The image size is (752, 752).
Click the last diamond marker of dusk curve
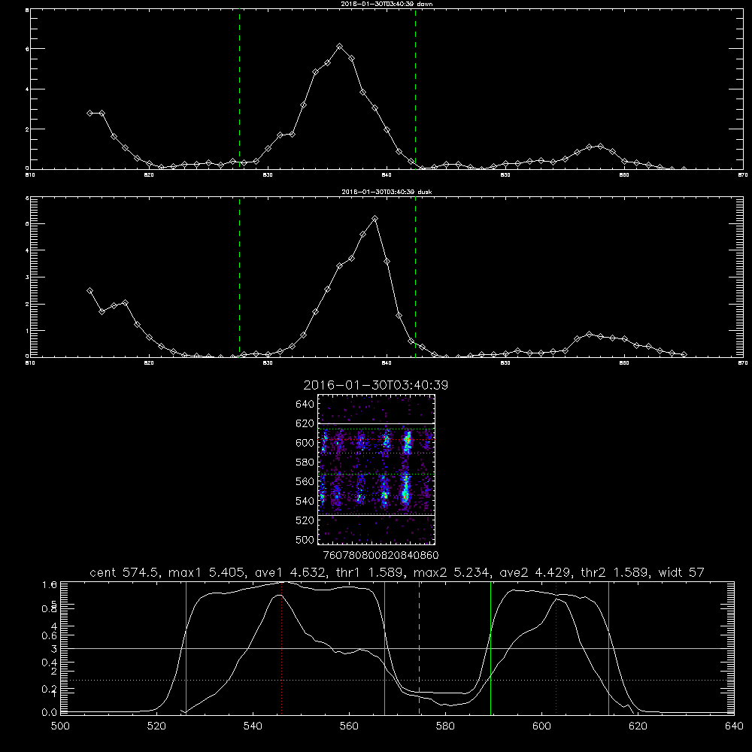(684, 354)
